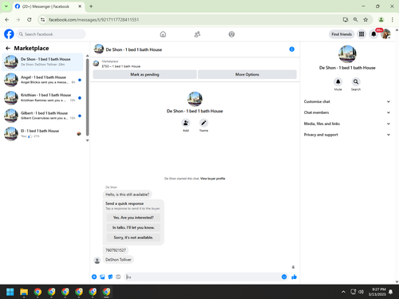399x299 pixels.
Task: Click the Add people icon
Action: pos(186,123)
